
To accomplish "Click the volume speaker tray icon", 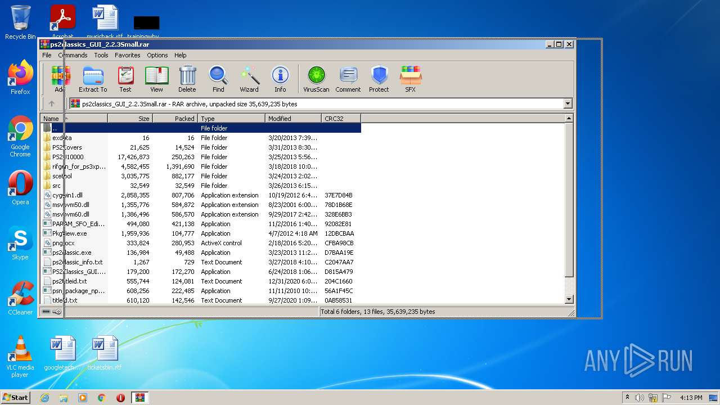I will (x=640, y=398).
